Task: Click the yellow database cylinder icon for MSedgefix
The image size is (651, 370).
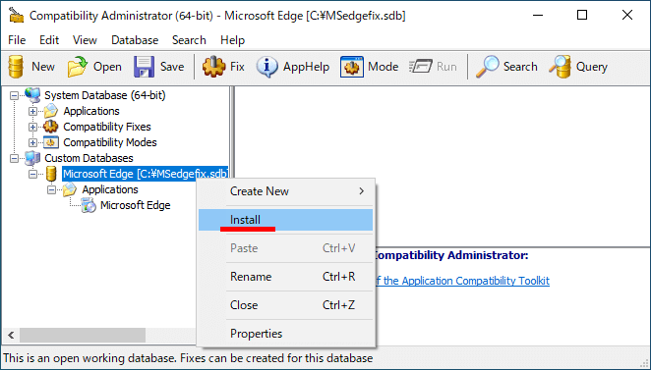Action: click(x=51, y=174)
